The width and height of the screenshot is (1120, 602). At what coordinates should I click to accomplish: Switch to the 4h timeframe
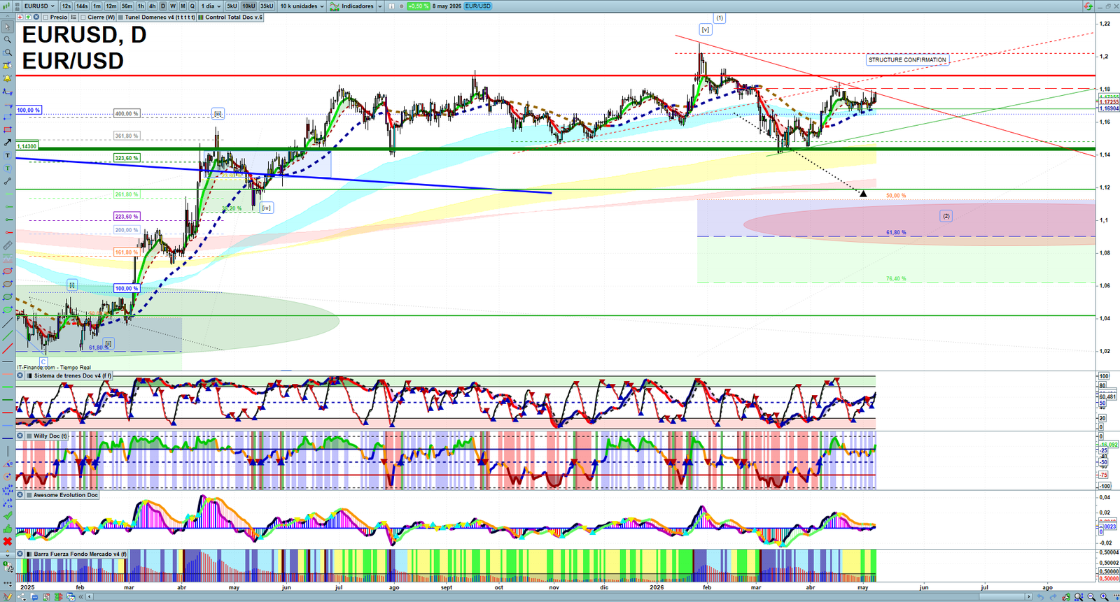tap(153, 6)
